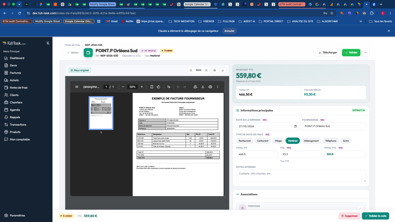Click the Télécharger button

pos(328,53)
